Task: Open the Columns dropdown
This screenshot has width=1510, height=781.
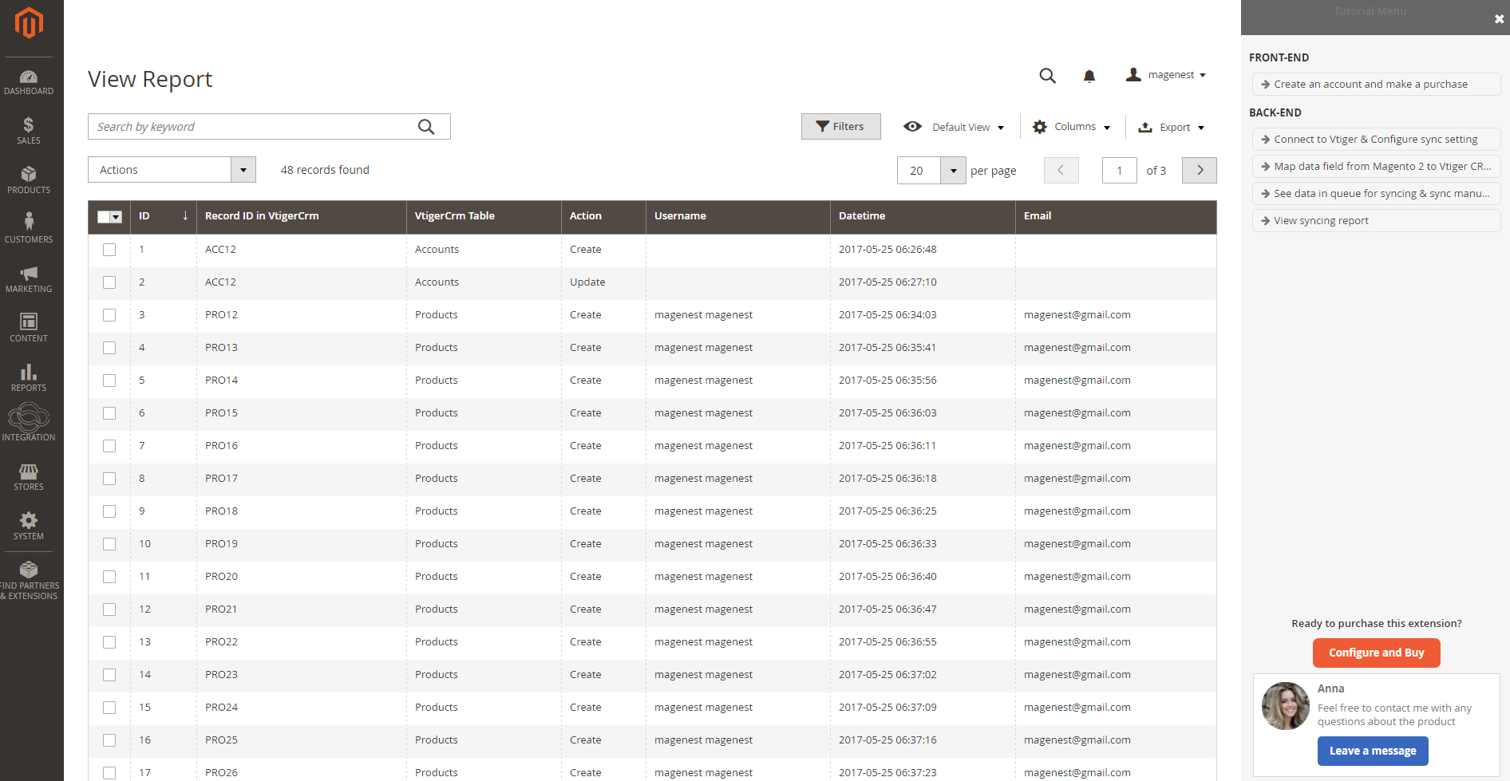Action: pos(1072,127)
